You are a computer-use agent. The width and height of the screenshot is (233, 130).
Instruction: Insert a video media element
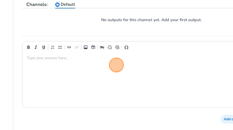click(x=93, y=47)
